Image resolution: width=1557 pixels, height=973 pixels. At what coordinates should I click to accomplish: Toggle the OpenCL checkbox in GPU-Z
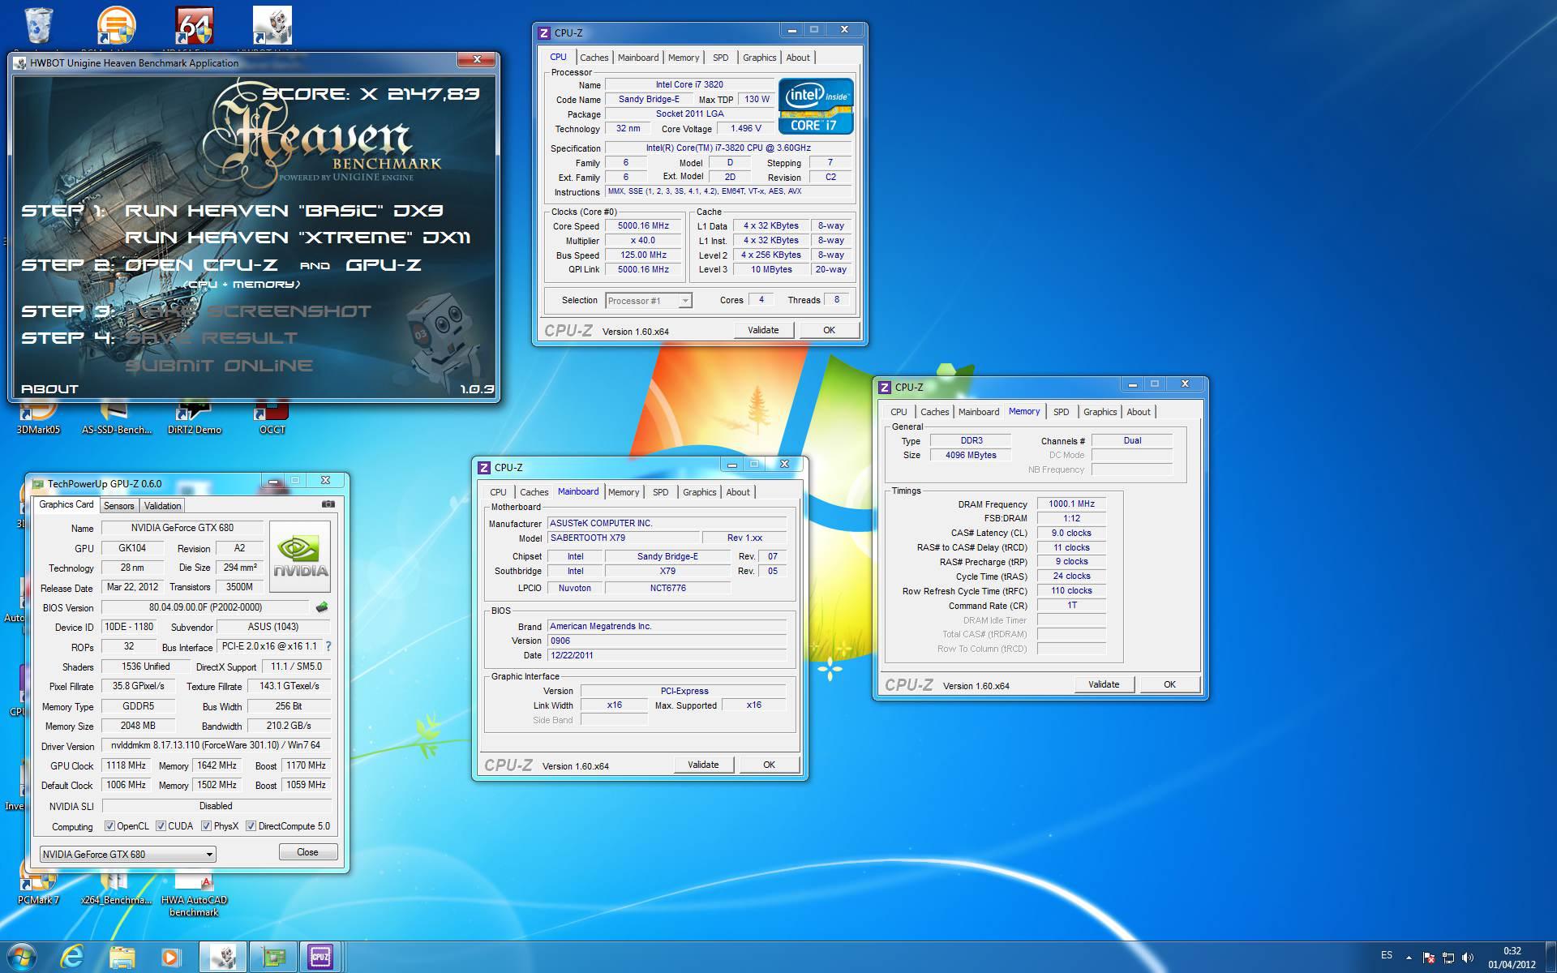[x=109, y=826]
